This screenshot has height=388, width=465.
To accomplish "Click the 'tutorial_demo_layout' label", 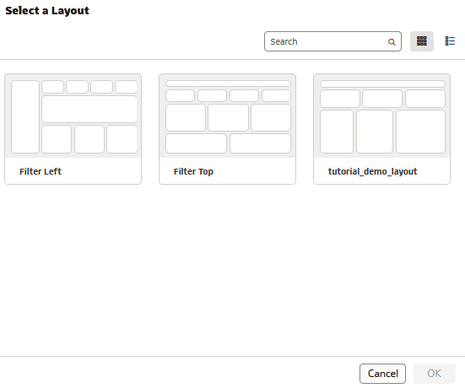I will coord(372,171).
